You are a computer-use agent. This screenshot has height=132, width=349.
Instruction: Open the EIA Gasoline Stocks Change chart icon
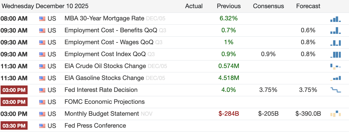tap(335, 78)
